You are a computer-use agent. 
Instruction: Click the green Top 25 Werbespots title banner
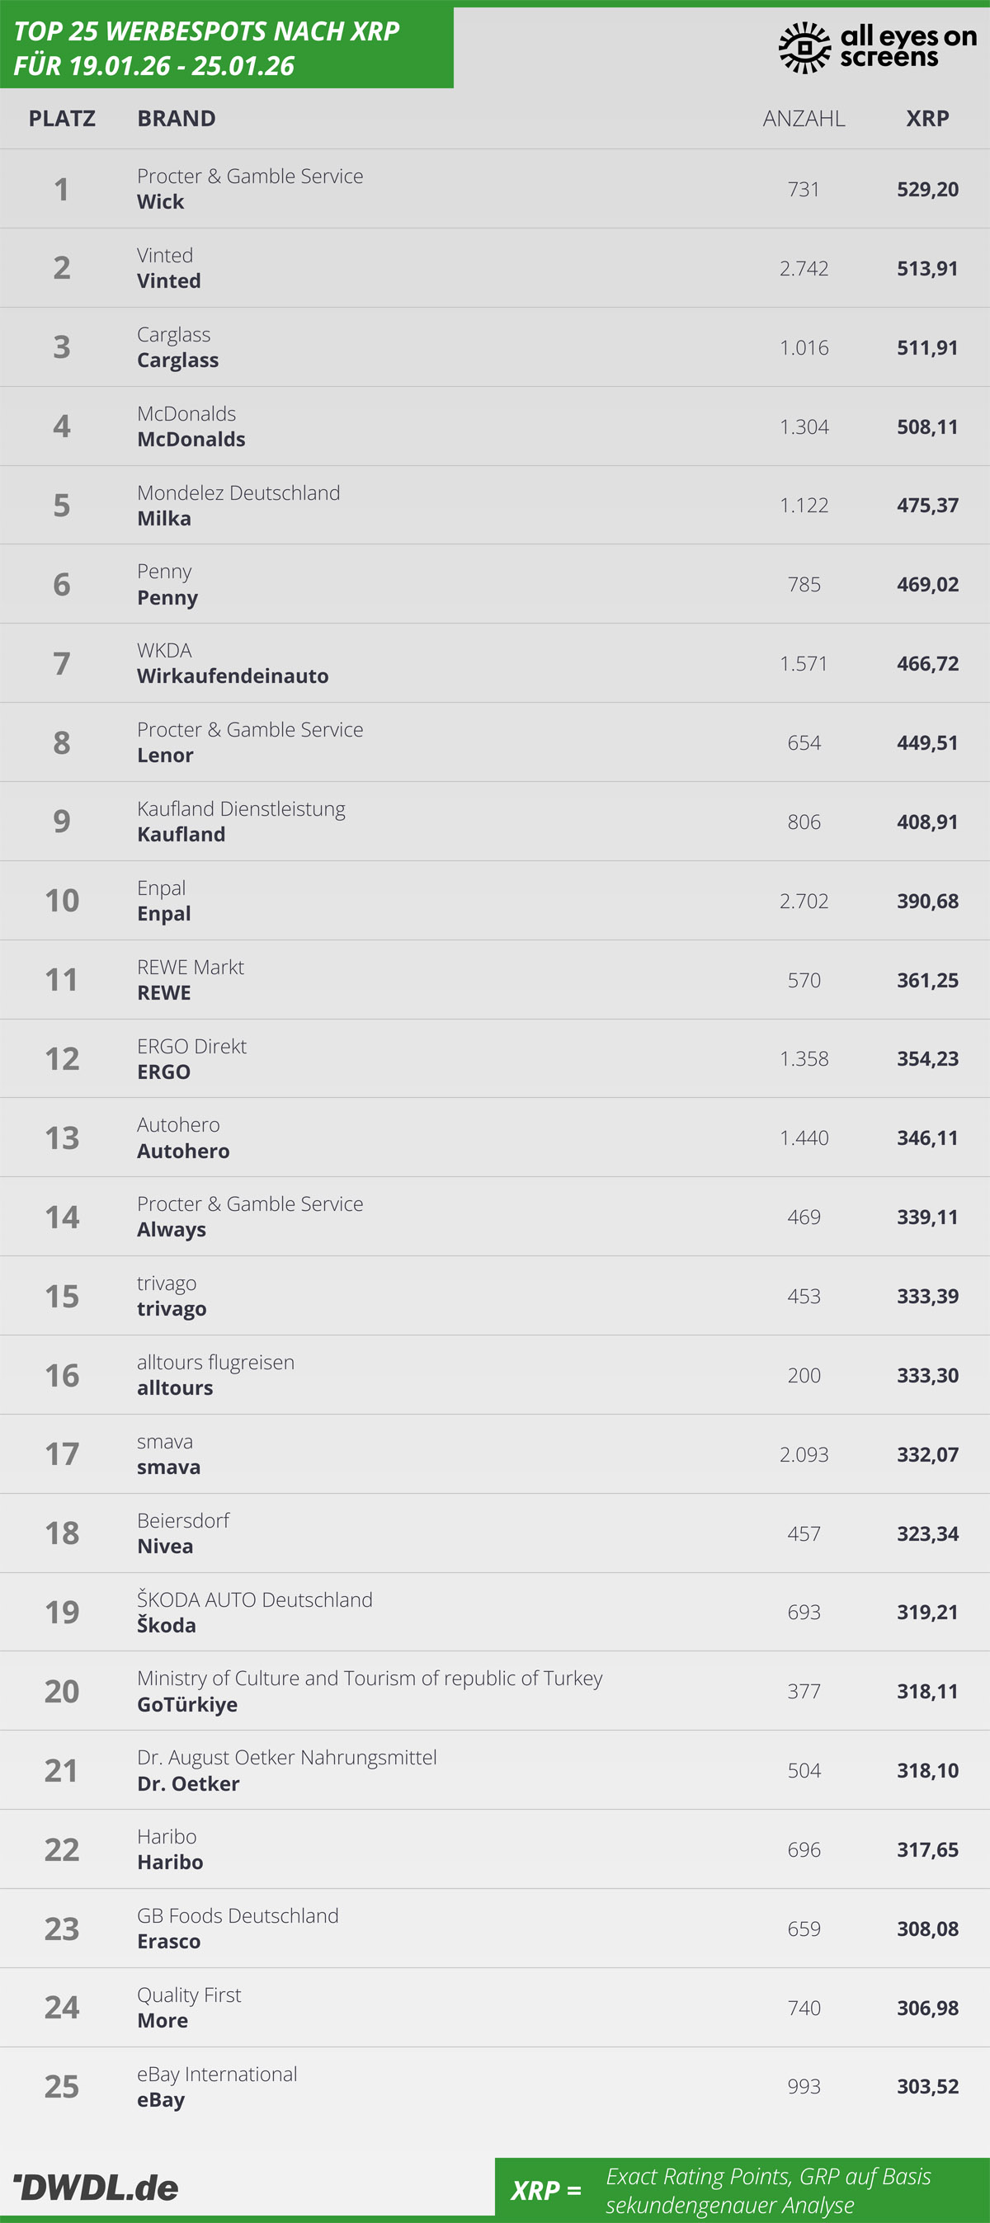click(x=226, y=49)
